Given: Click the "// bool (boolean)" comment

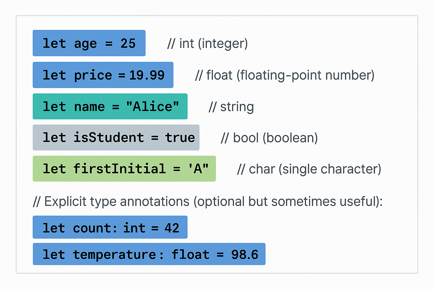Looking at the screenshot, I should tap(269, 138).
